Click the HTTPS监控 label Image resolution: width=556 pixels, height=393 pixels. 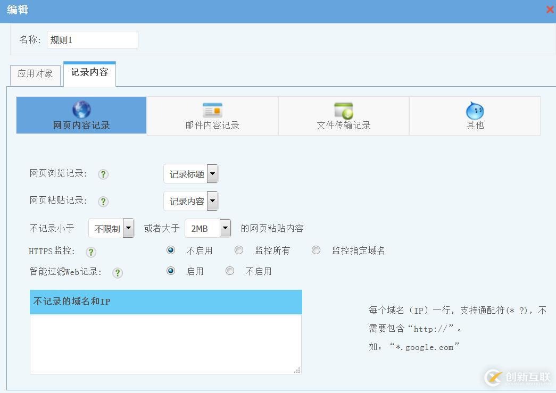52,251
